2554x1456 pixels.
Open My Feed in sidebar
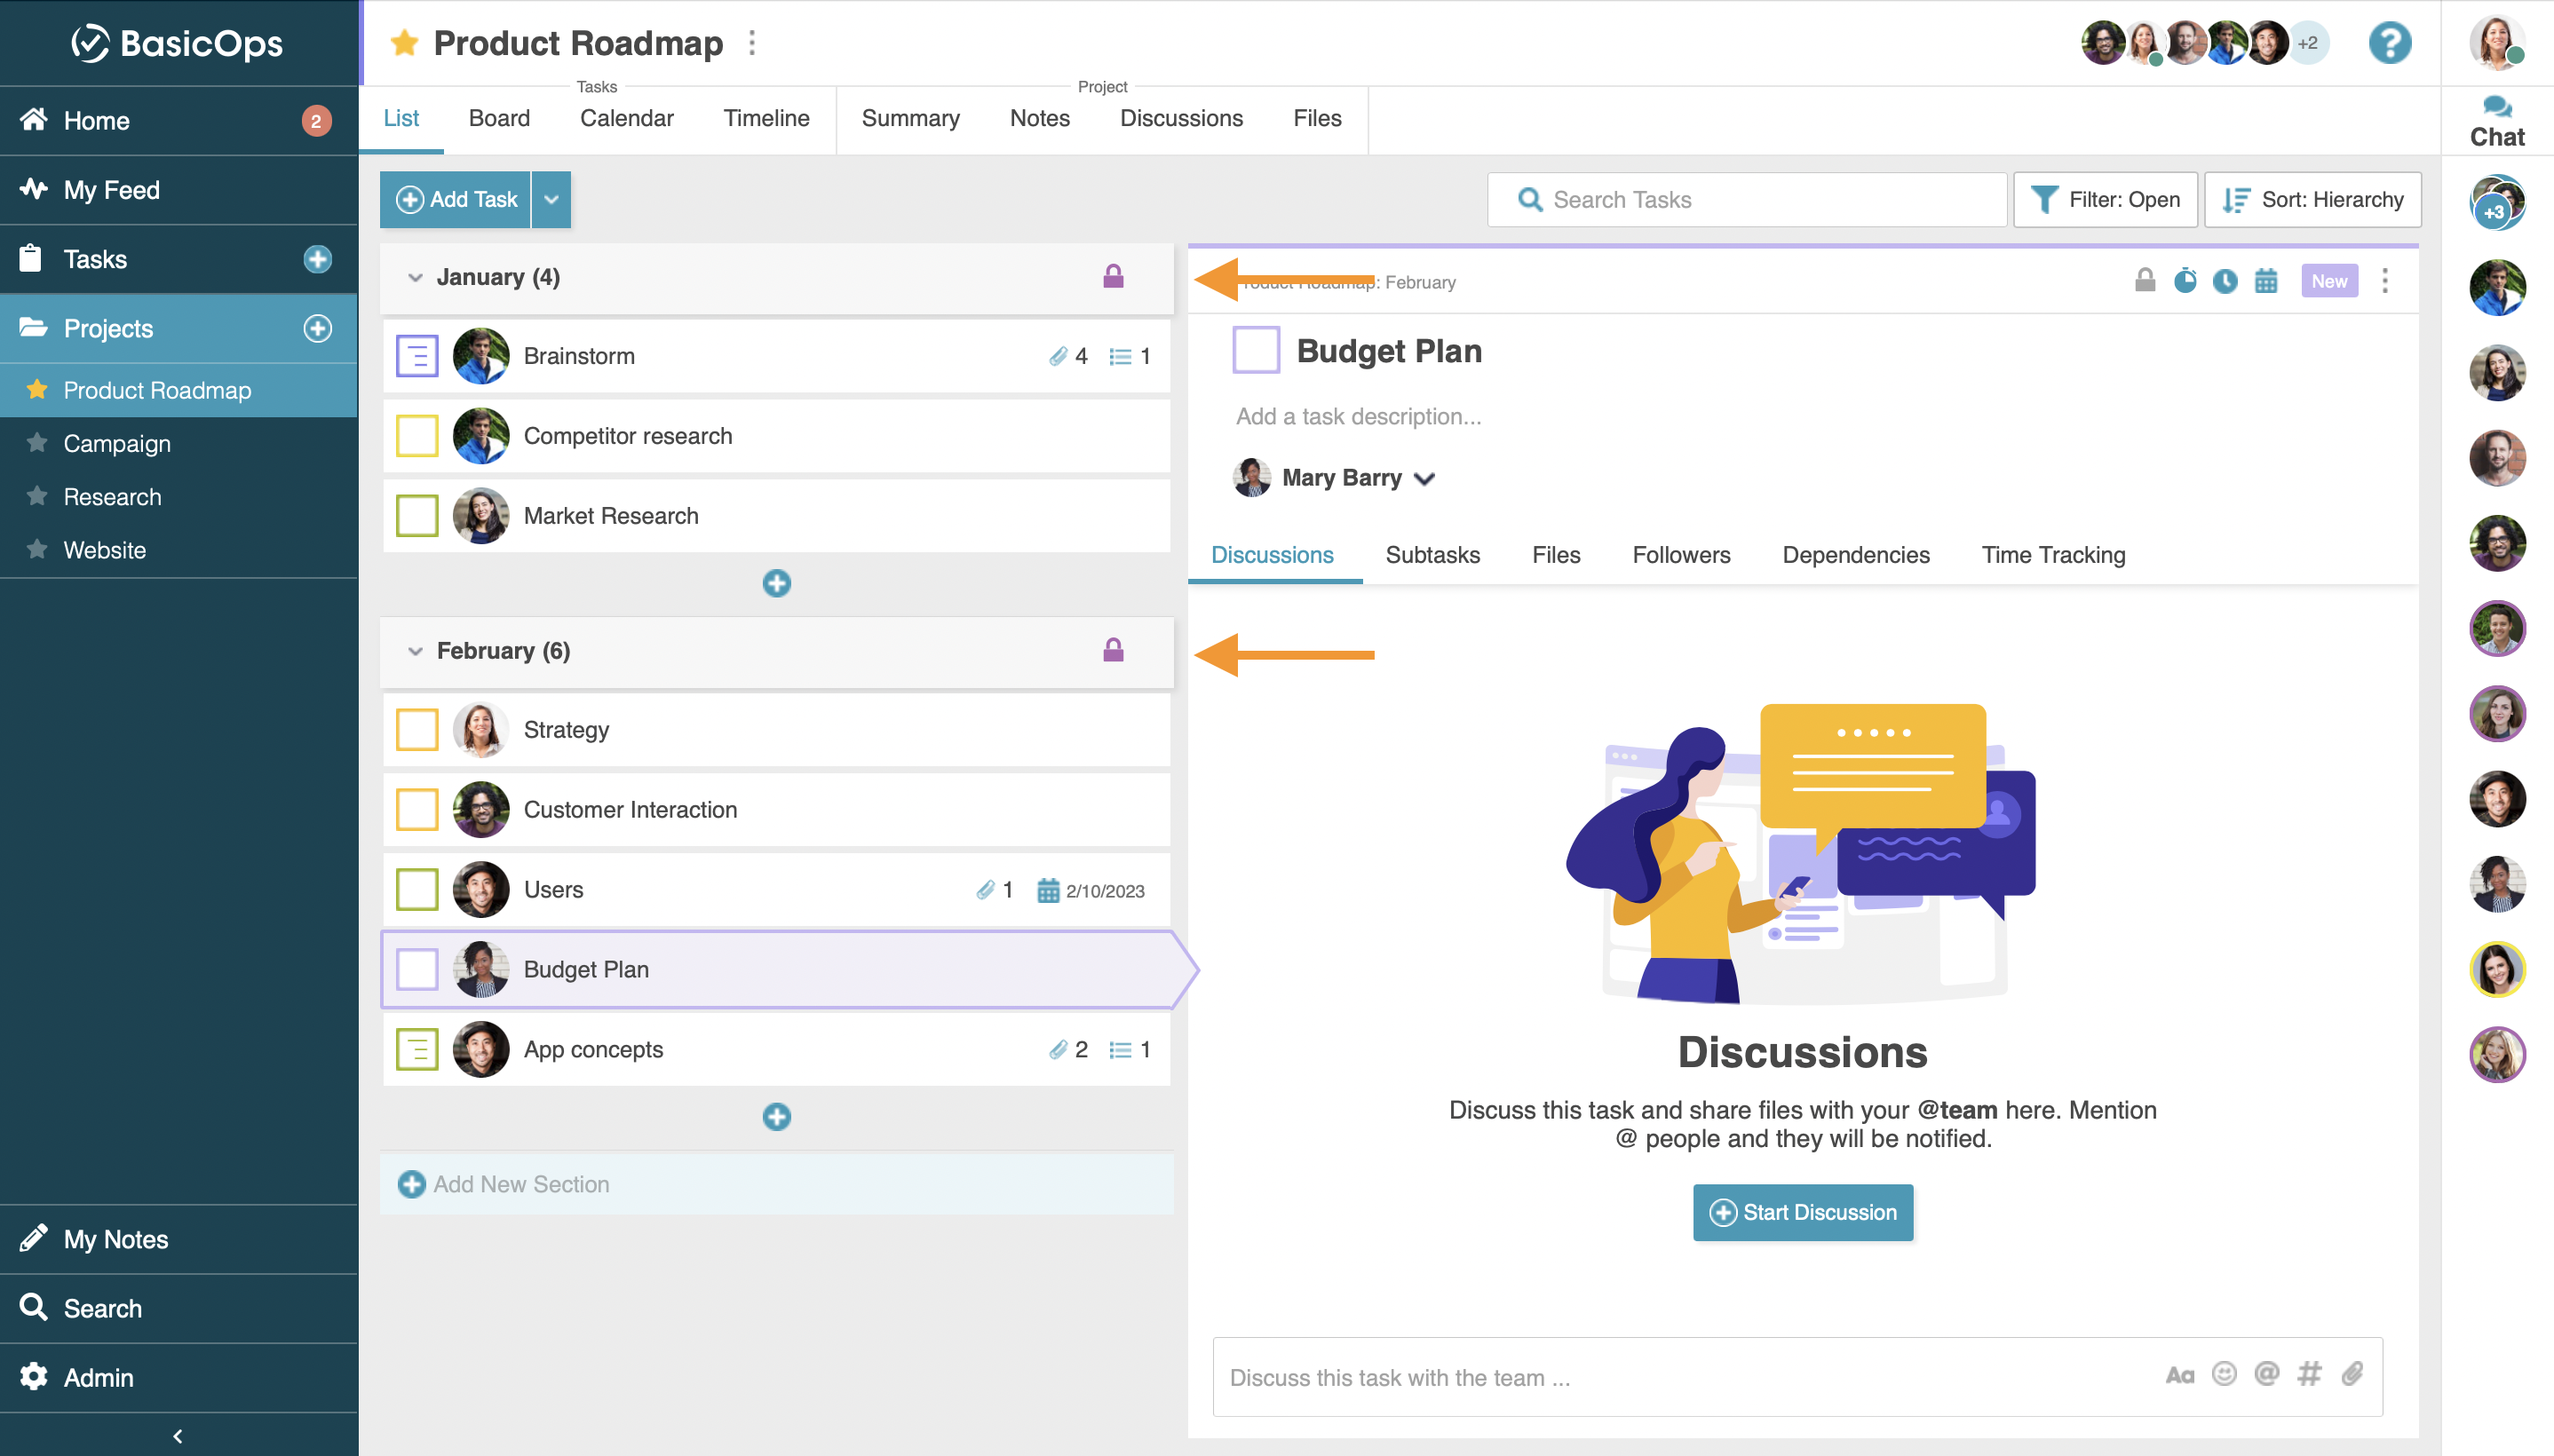pyautogui.click(x=178, y=189)
